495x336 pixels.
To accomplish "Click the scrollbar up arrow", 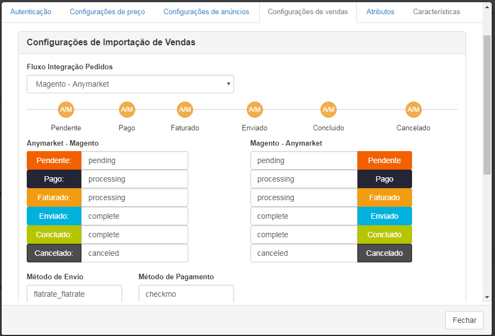I will pos(487,7).
